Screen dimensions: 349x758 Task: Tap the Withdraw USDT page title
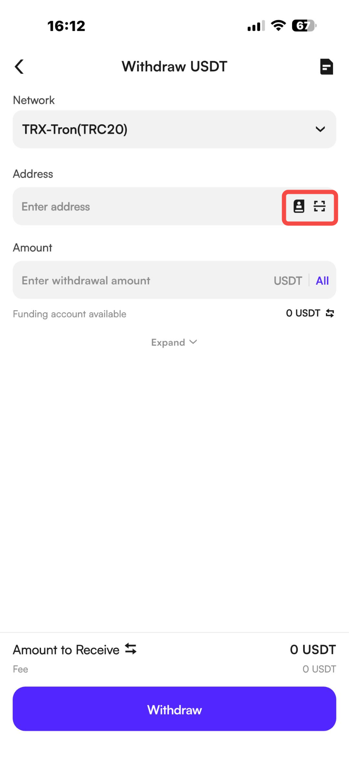coord(174,67)
